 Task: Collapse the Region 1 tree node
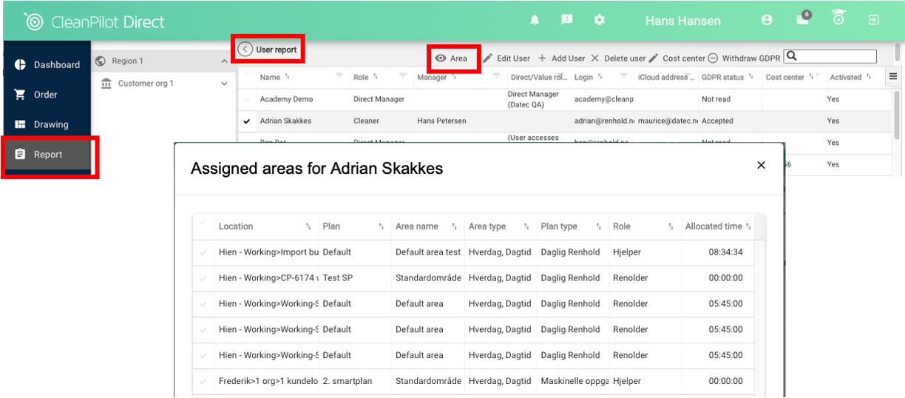[224, 61]
